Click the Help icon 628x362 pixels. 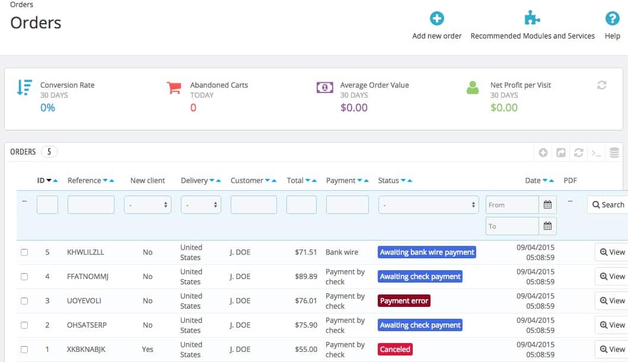point(612,18)
